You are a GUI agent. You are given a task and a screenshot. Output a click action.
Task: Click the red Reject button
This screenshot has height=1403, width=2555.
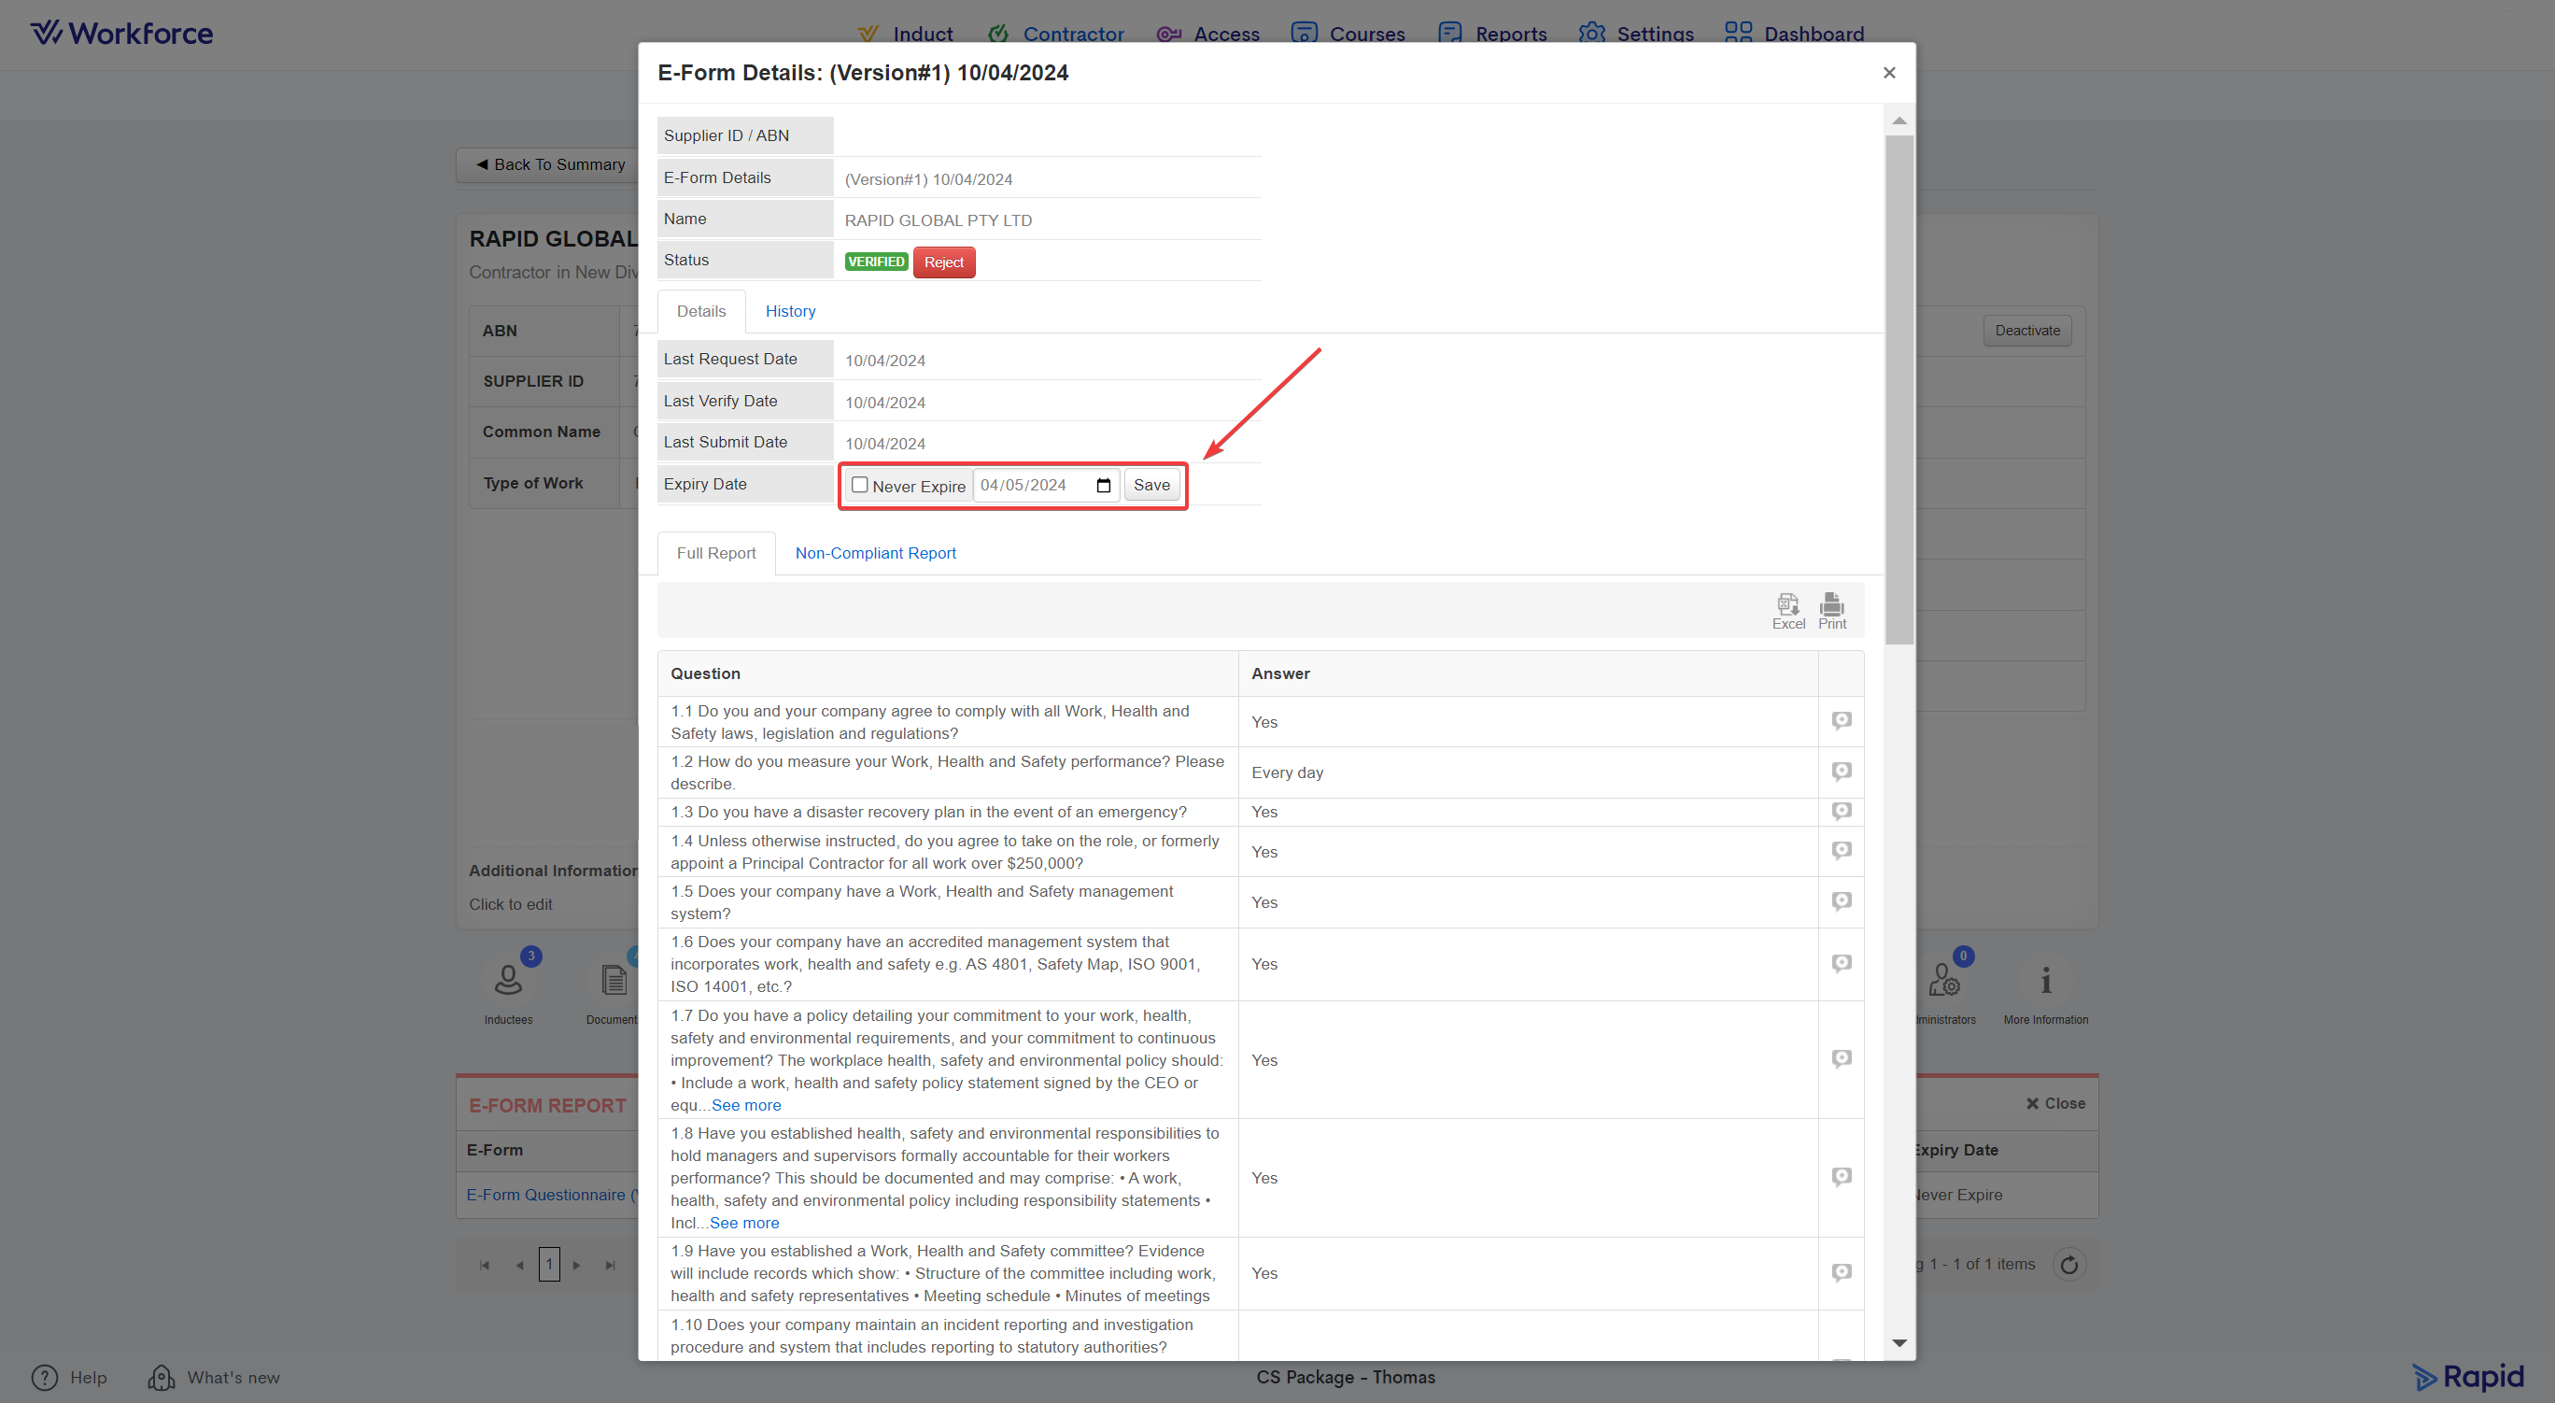[x=943, y=262]
